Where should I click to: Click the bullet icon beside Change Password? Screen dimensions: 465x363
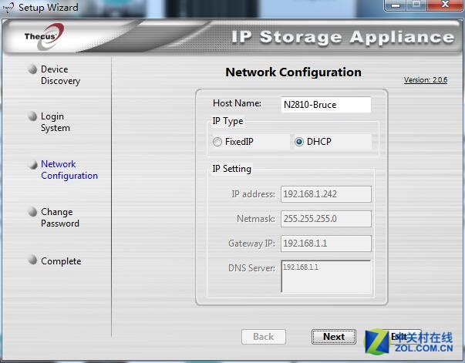tap(32, 212)
